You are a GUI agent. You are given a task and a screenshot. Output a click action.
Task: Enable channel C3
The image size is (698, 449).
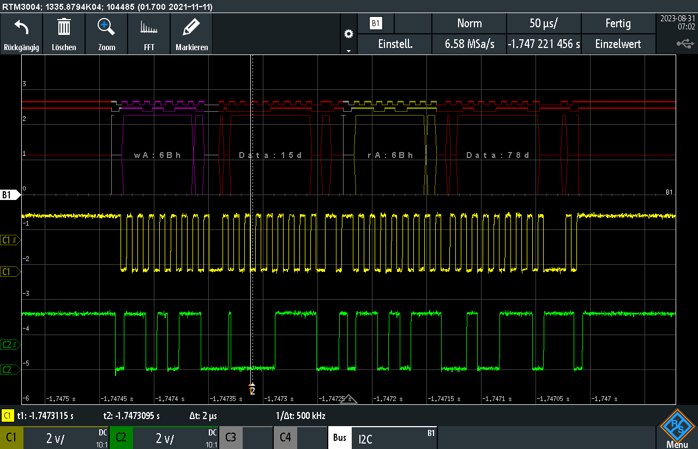(x=231, y=437)
